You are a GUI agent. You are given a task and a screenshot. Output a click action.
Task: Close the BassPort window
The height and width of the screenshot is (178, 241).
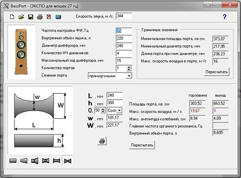pos(230,5)
